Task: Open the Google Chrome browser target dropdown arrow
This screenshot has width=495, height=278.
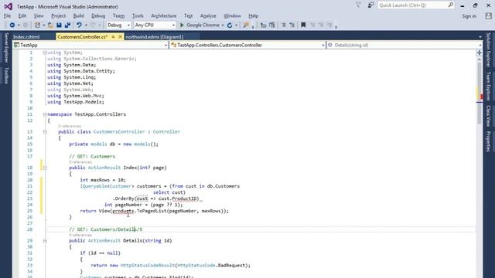Action: point(223,25)
